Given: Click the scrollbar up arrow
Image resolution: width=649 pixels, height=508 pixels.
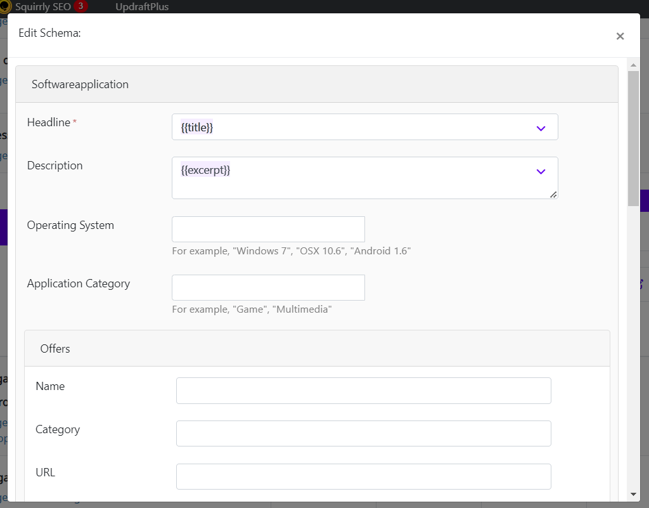Looking at the screenshot, I should 633,65.
